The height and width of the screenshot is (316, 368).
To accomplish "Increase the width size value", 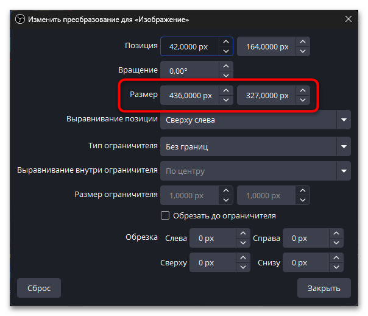I will tap(226, 91).
